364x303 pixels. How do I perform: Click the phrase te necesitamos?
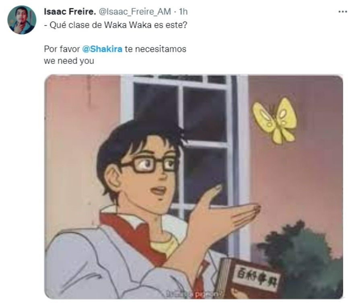coord(155,49)
